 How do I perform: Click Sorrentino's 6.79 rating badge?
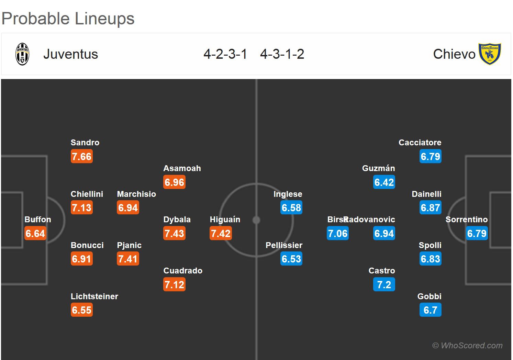click(x=477, y=234)
